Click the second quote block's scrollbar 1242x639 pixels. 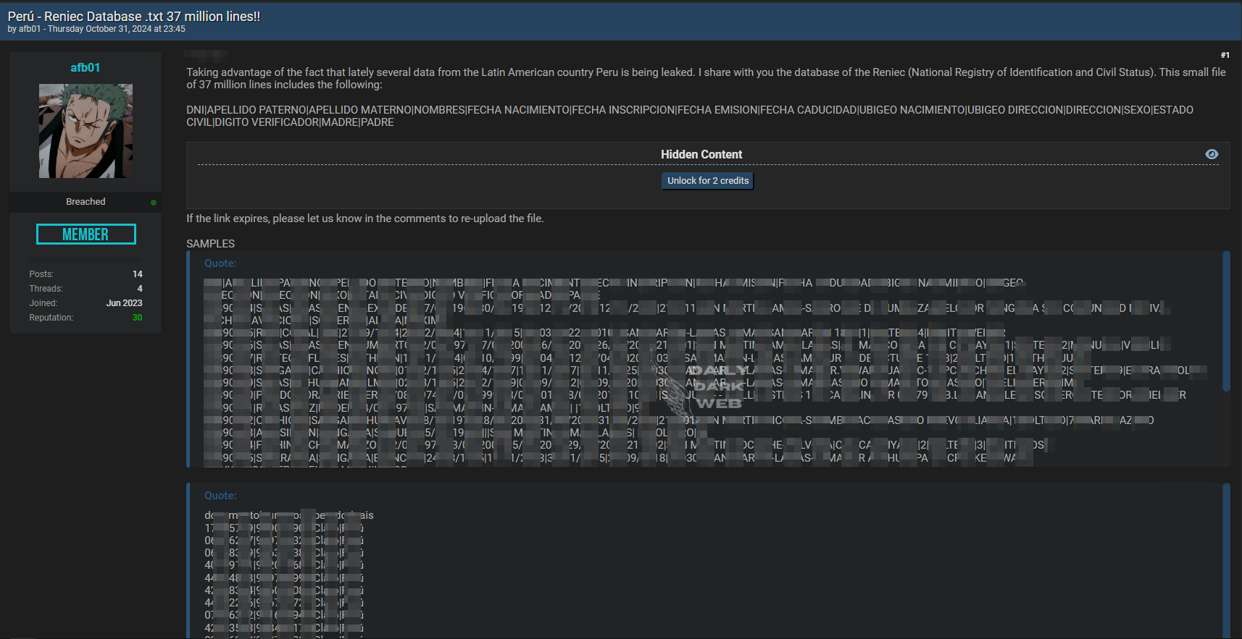pyautogui.click(x=1226, y=561)
